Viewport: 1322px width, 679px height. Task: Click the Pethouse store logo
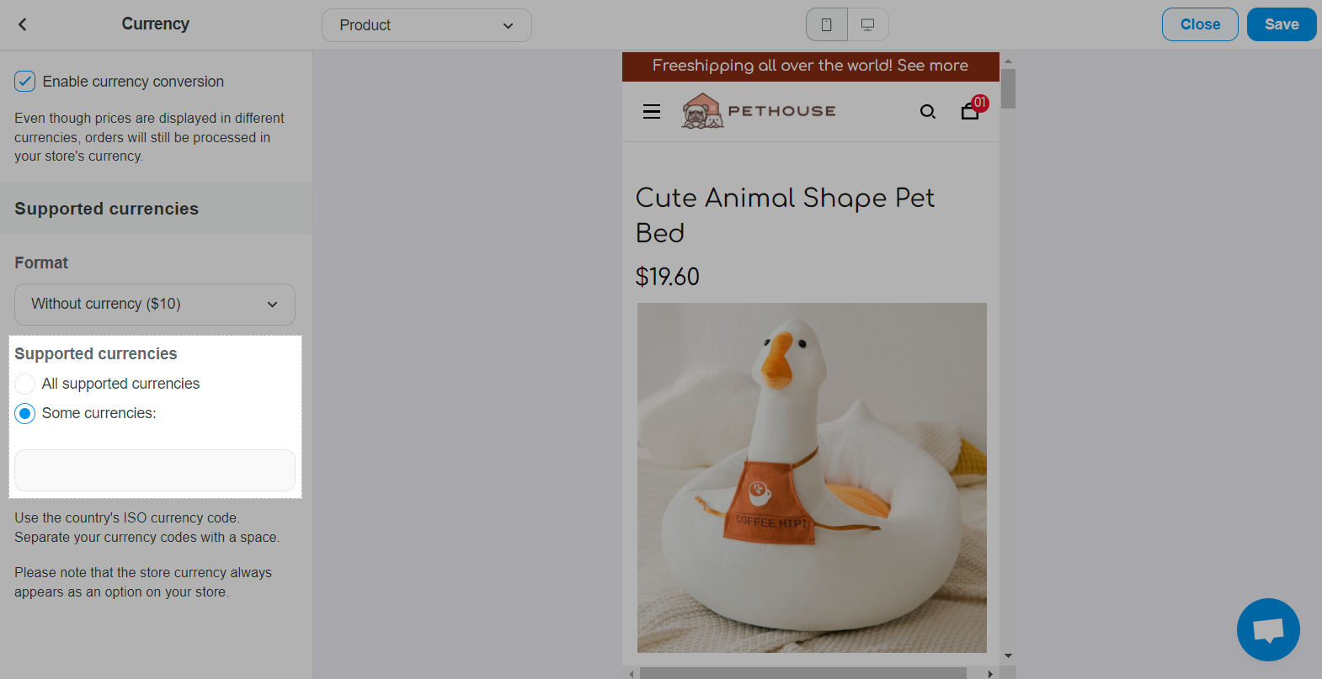[759, 111]
